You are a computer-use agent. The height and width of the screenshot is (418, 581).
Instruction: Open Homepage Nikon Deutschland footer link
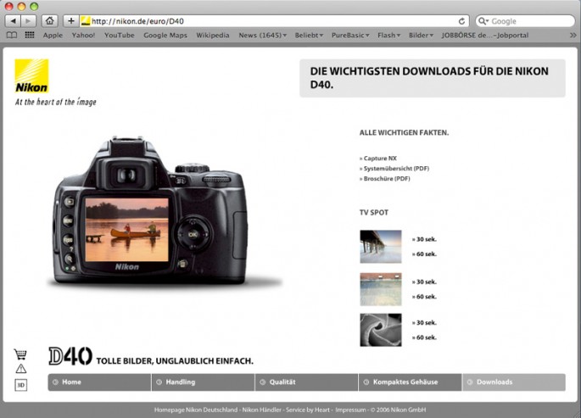196,410
